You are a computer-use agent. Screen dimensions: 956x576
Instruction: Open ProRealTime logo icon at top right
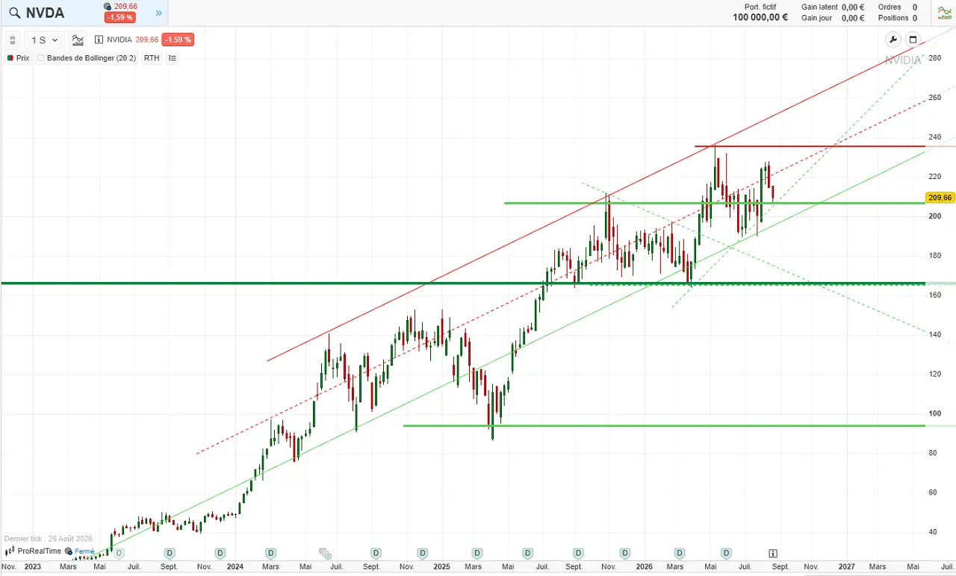945,13
